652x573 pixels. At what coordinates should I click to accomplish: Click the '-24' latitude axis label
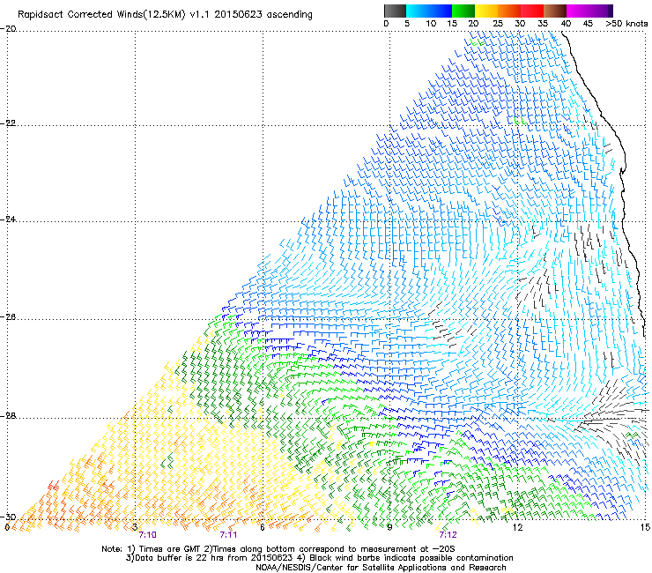click(9, 219)
